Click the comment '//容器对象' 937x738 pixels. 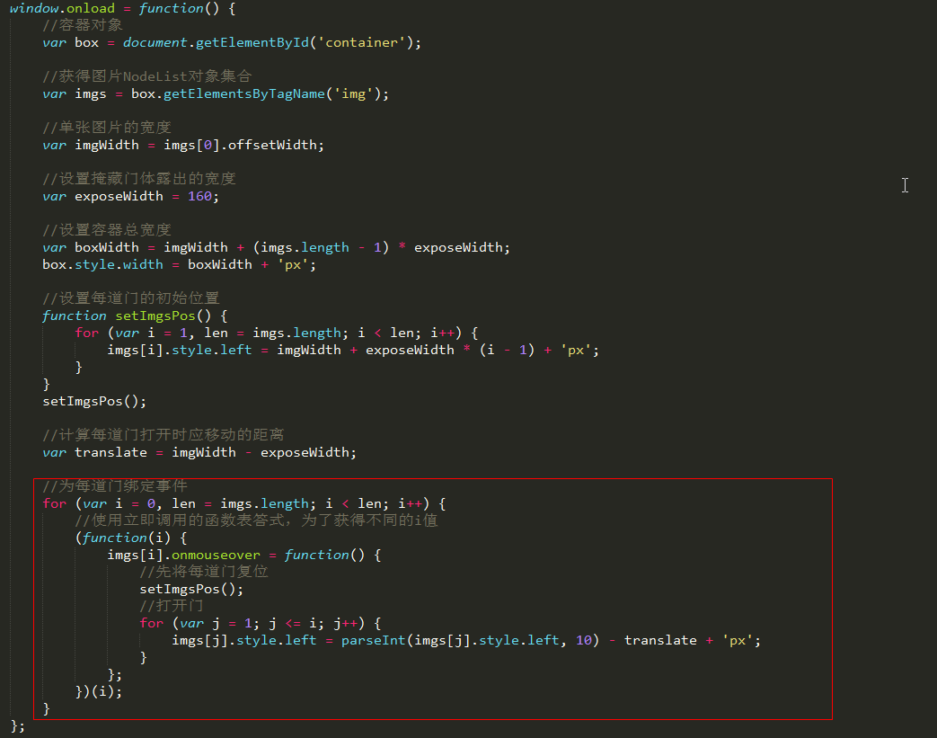click(x=83, y=25)
